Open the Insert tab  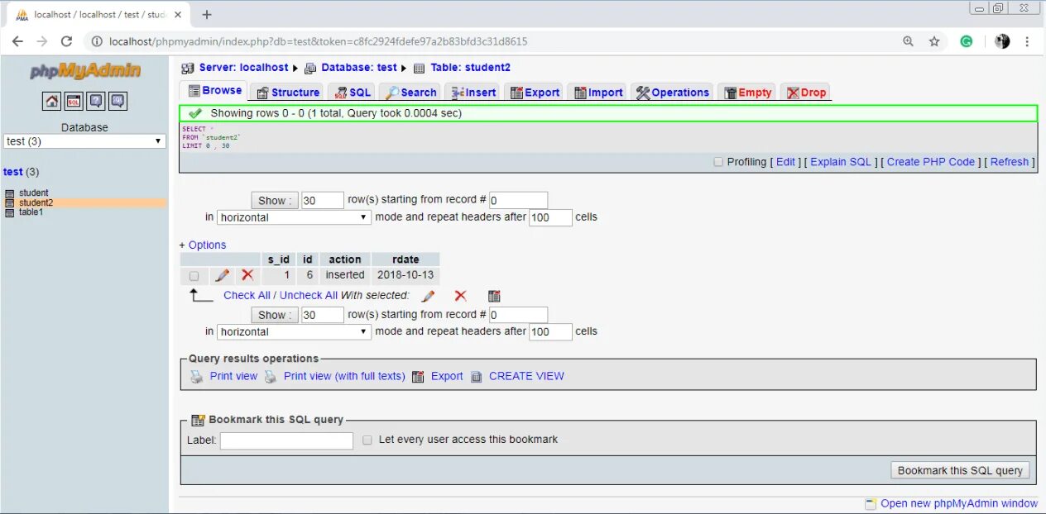pyautogui.click(x=473, y=93)
